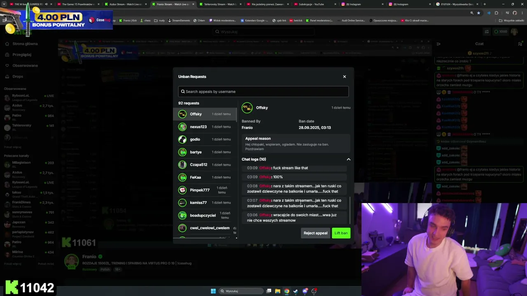Click Offsky's avatar in appeal details

247,108
